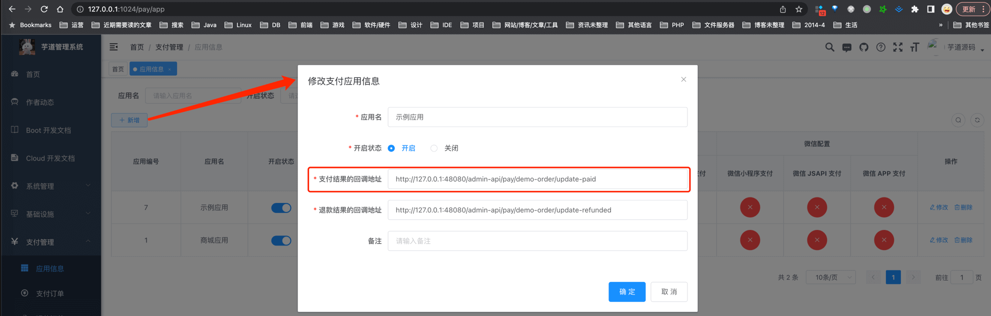Expand the 系统管理 sidebar menu

[50, 186]
